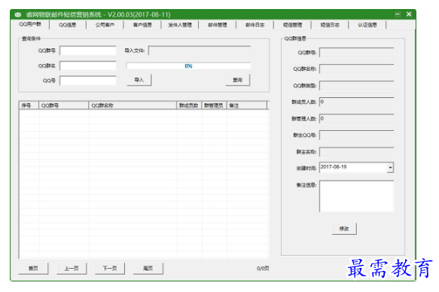Click the QQ号 search input

[88, 81]
